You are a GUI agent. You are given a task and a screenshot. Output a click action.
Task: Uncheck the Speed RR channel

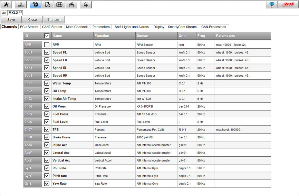(x=47, y=75)
